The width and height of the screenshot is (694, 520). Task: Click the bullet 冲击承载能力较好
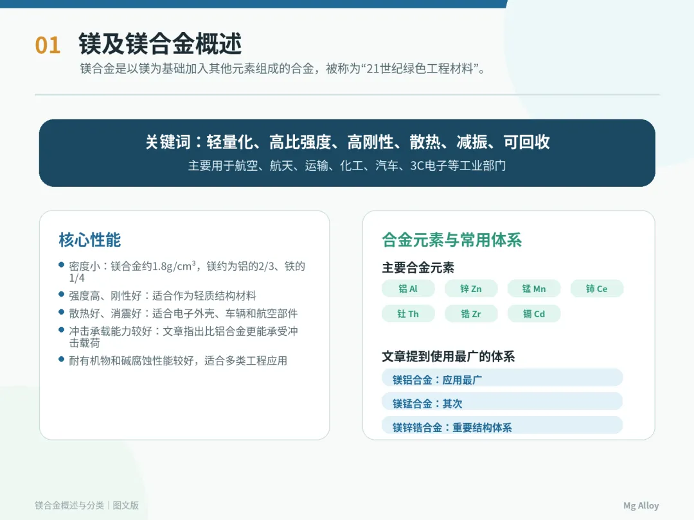click(x=179, y=336)
